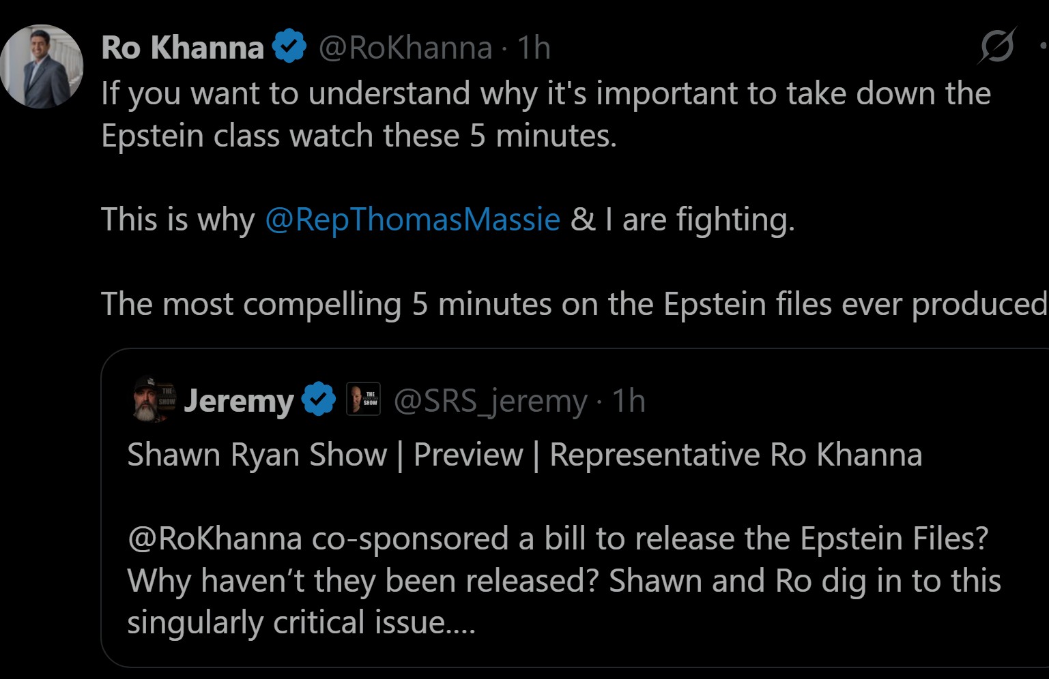Click Jeremy's blue verified checkmark
The height and width of the screenshot is (679, 1049).
(319, 399)
